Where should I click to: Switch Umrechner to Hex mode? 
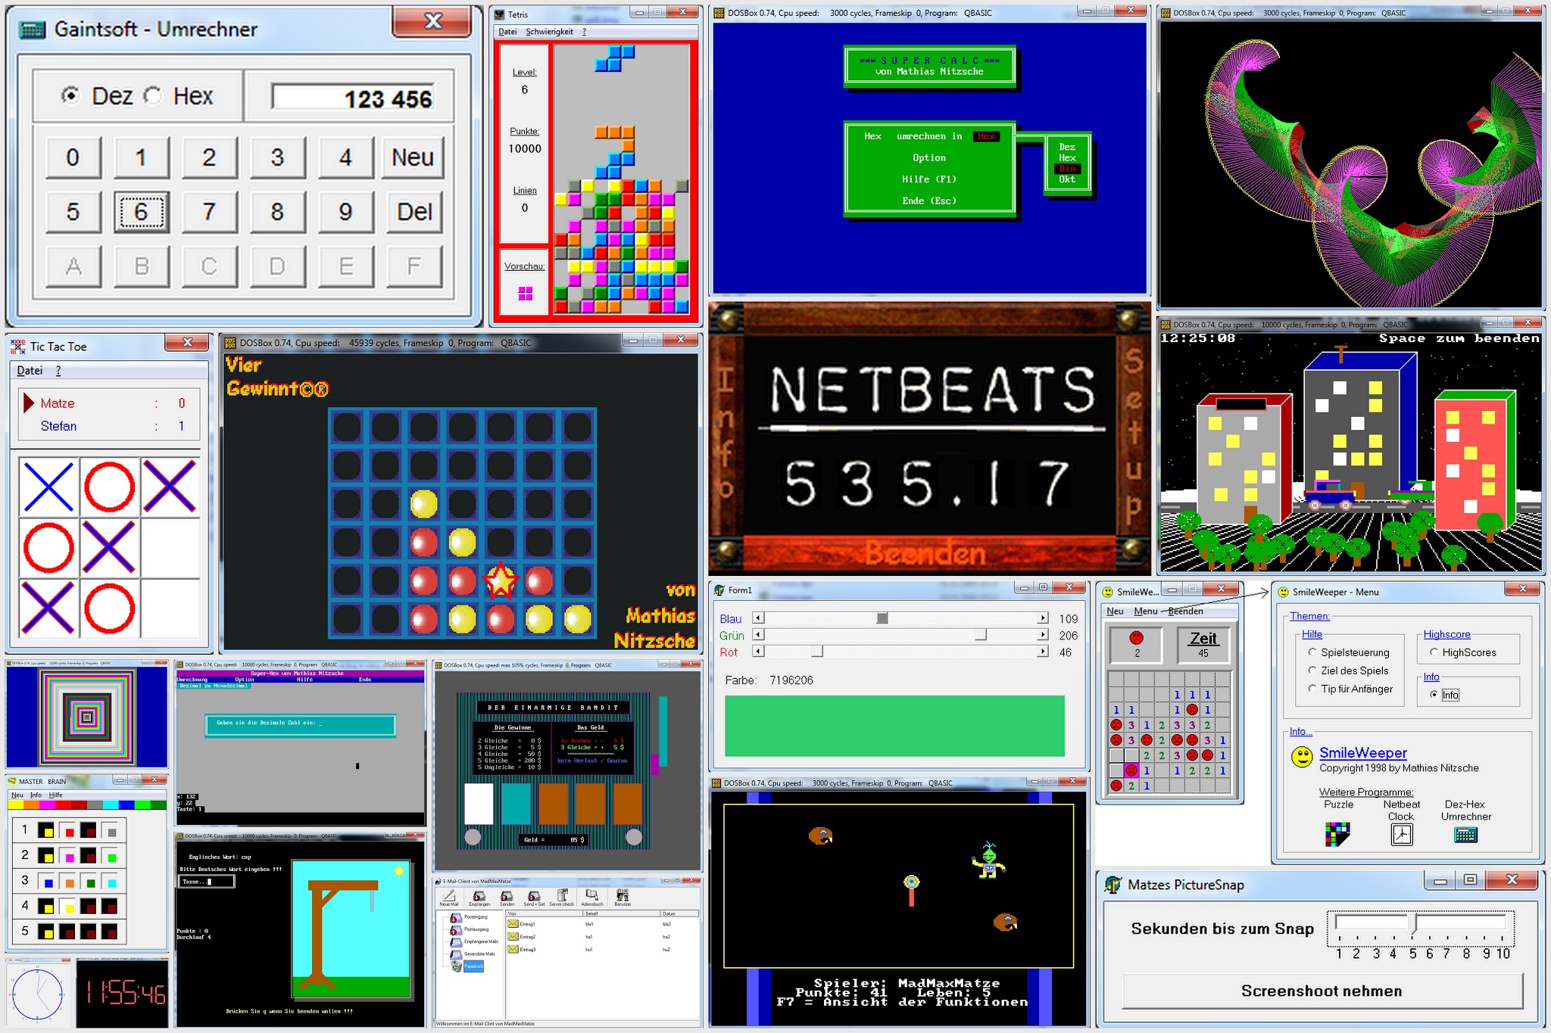[154, 95]
